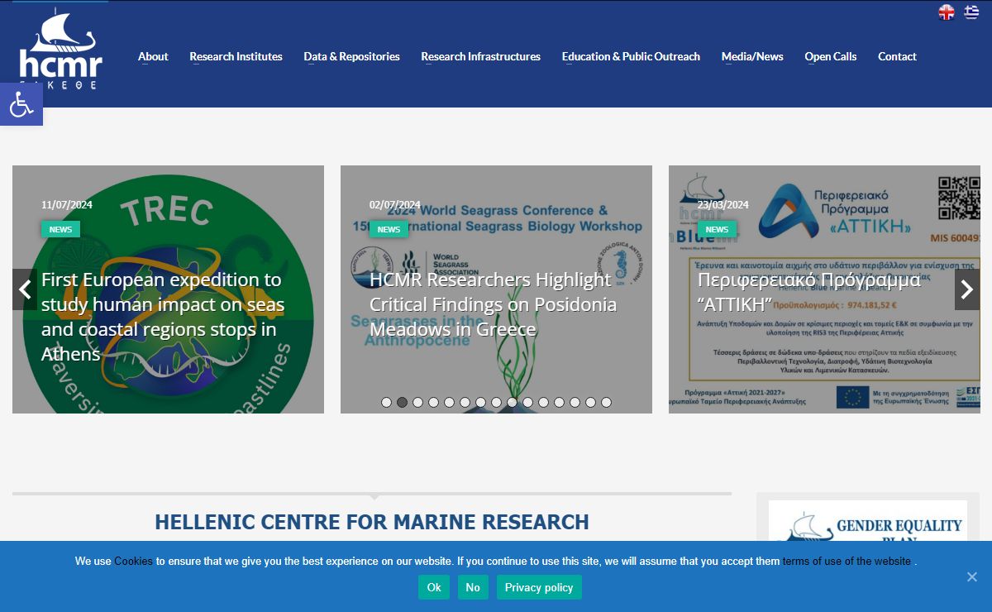
Task: Open the accessibility wheelchair tool
Action: (x=21, y=104)
